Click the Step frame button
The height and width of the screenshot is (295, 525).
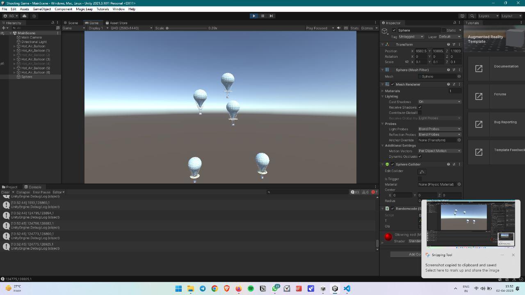(271, 16)
